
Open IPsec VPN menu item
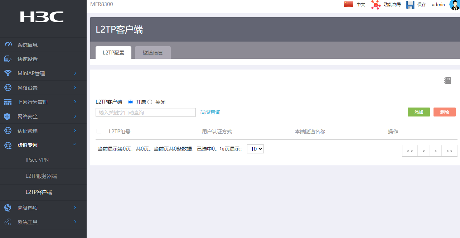[37, 160]
